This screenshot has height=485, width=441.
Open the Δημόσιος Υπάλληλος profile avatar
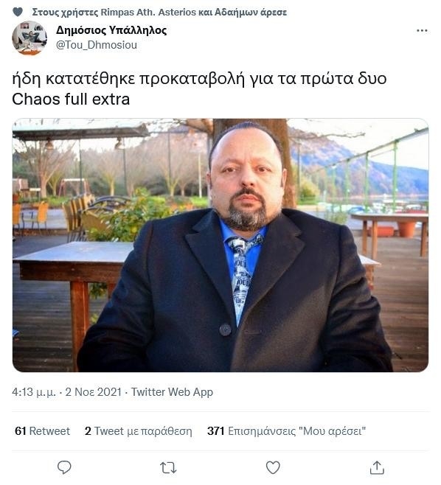point(29,38)
